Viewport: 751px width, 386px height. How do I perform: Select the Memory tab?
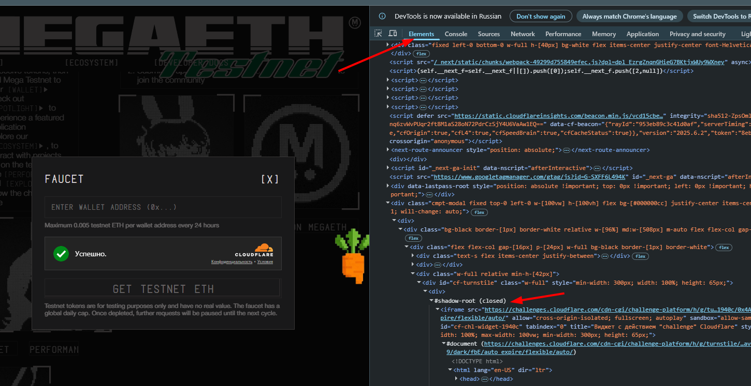[604, 34]
